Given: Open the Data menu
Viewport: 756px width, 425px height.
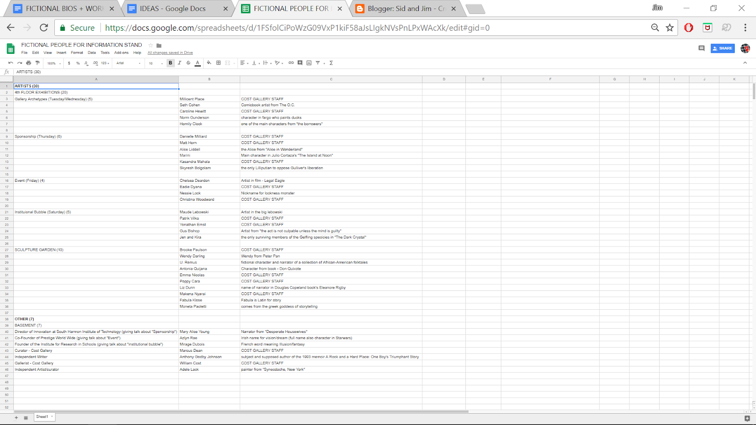Looking at the screenshot, I should pos(92,53).
